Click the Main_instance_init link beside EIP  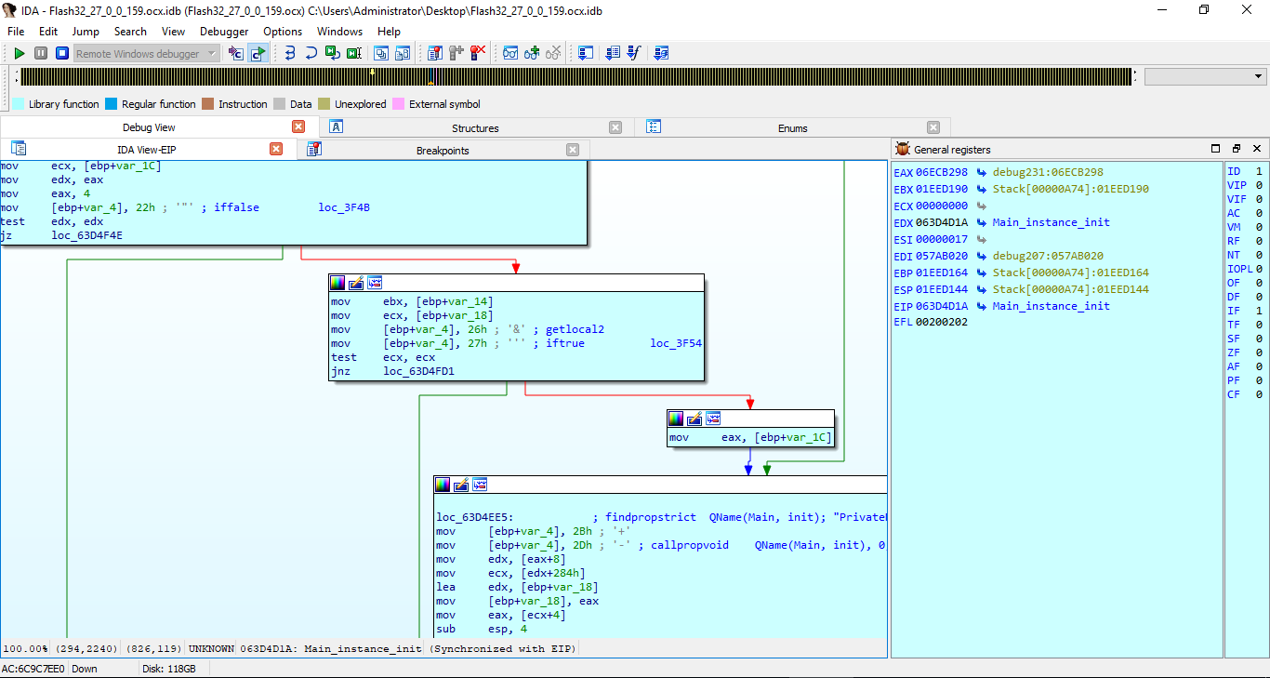pyautogui.click(x=1051, y=306)
